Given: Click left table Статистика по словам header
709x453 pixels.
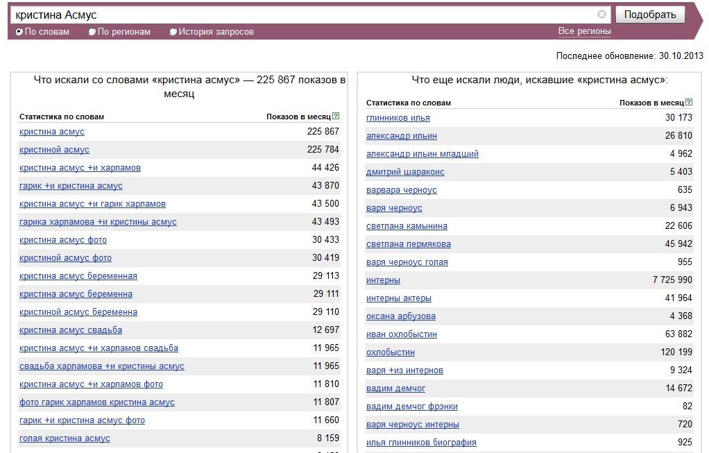Looking at the screenshot, I should pyautogui.click(x=62, y=117).
